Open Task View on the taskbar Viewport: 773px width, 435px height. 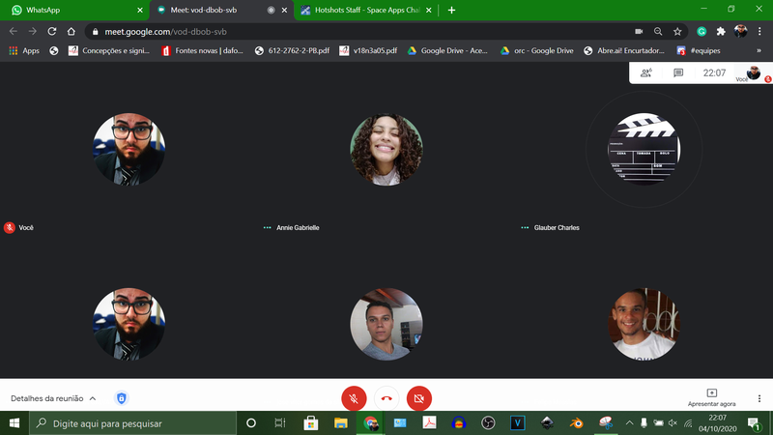click(x=280, y=423)
